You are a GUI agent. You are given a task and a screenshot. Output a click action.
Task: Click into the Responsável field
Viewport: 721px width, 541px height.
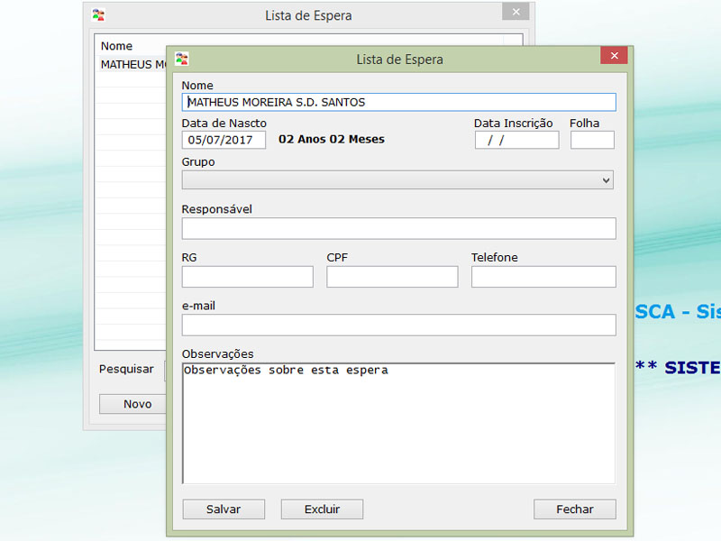[398, 228]
